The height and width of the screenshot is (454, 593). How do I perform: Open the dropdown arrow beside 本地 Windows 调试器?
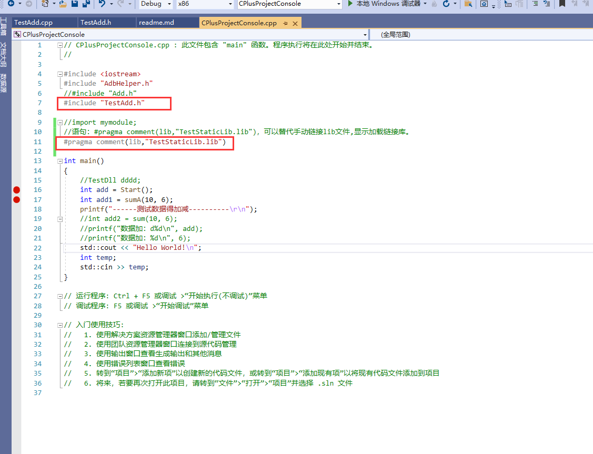pyautogui.click(x=426, y=4)
